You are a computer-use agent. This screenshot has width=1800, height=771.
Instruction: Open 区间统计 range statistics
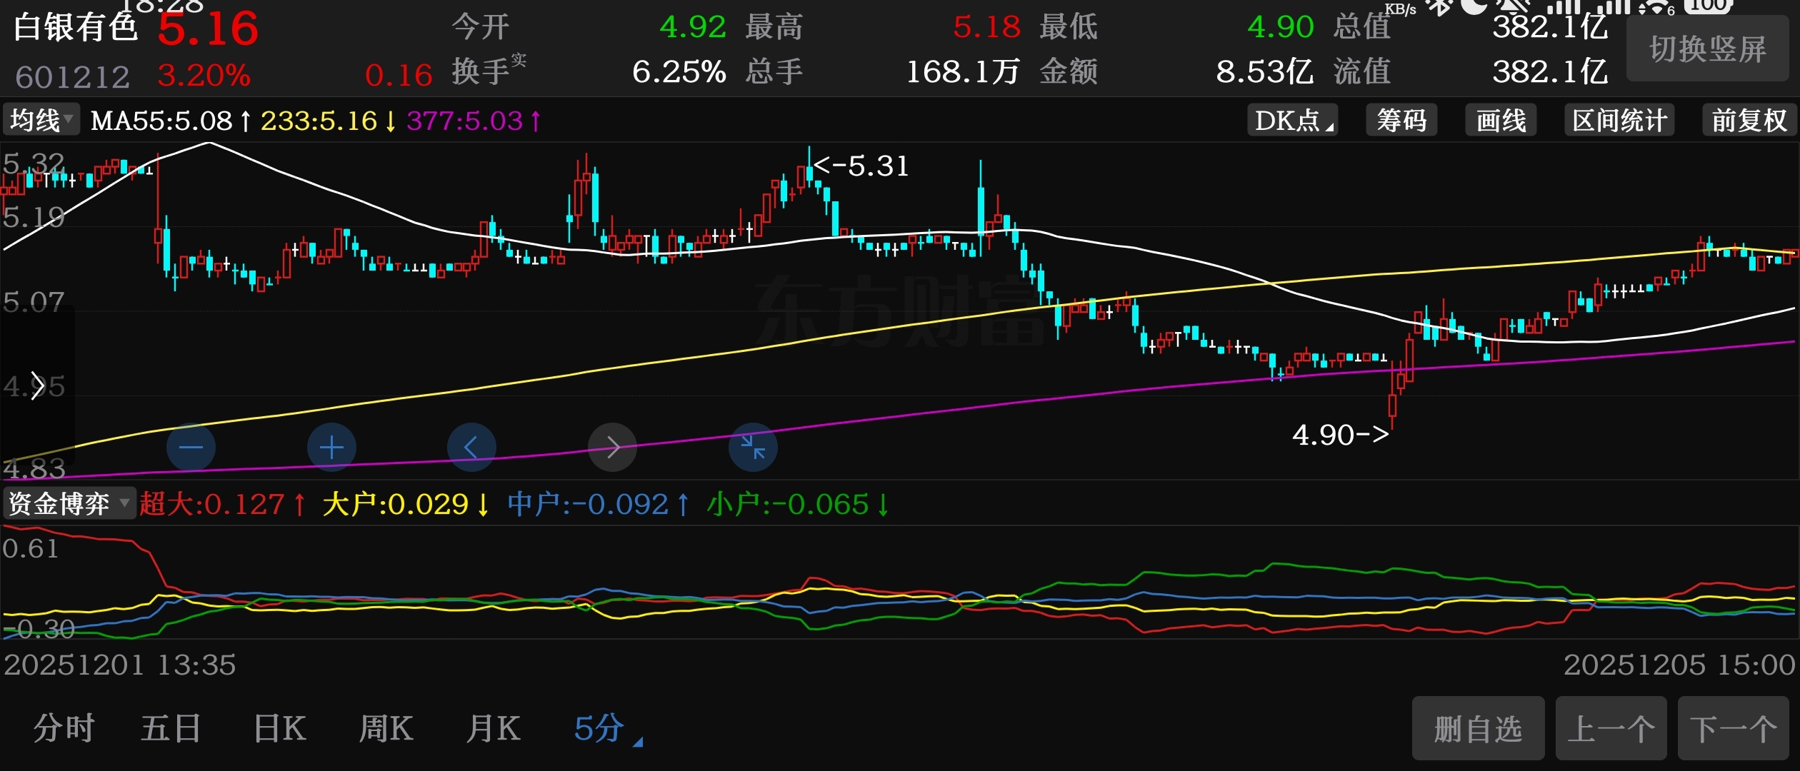1619,120
